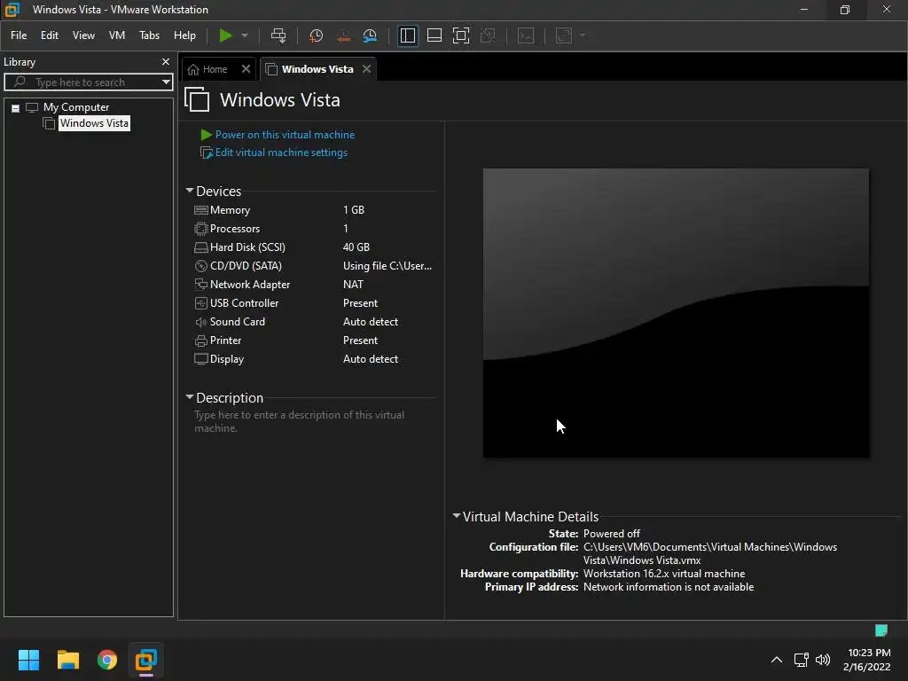Open the VM menu

point(117,35)
